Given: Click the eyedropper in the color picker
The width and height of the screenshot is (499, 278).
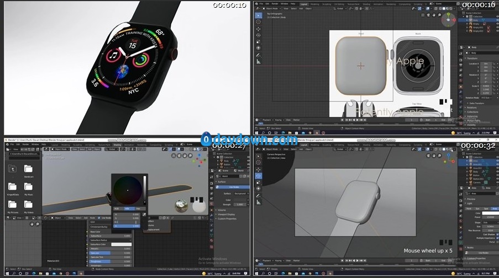Looking at the screenshot, I should pos(144,215).
